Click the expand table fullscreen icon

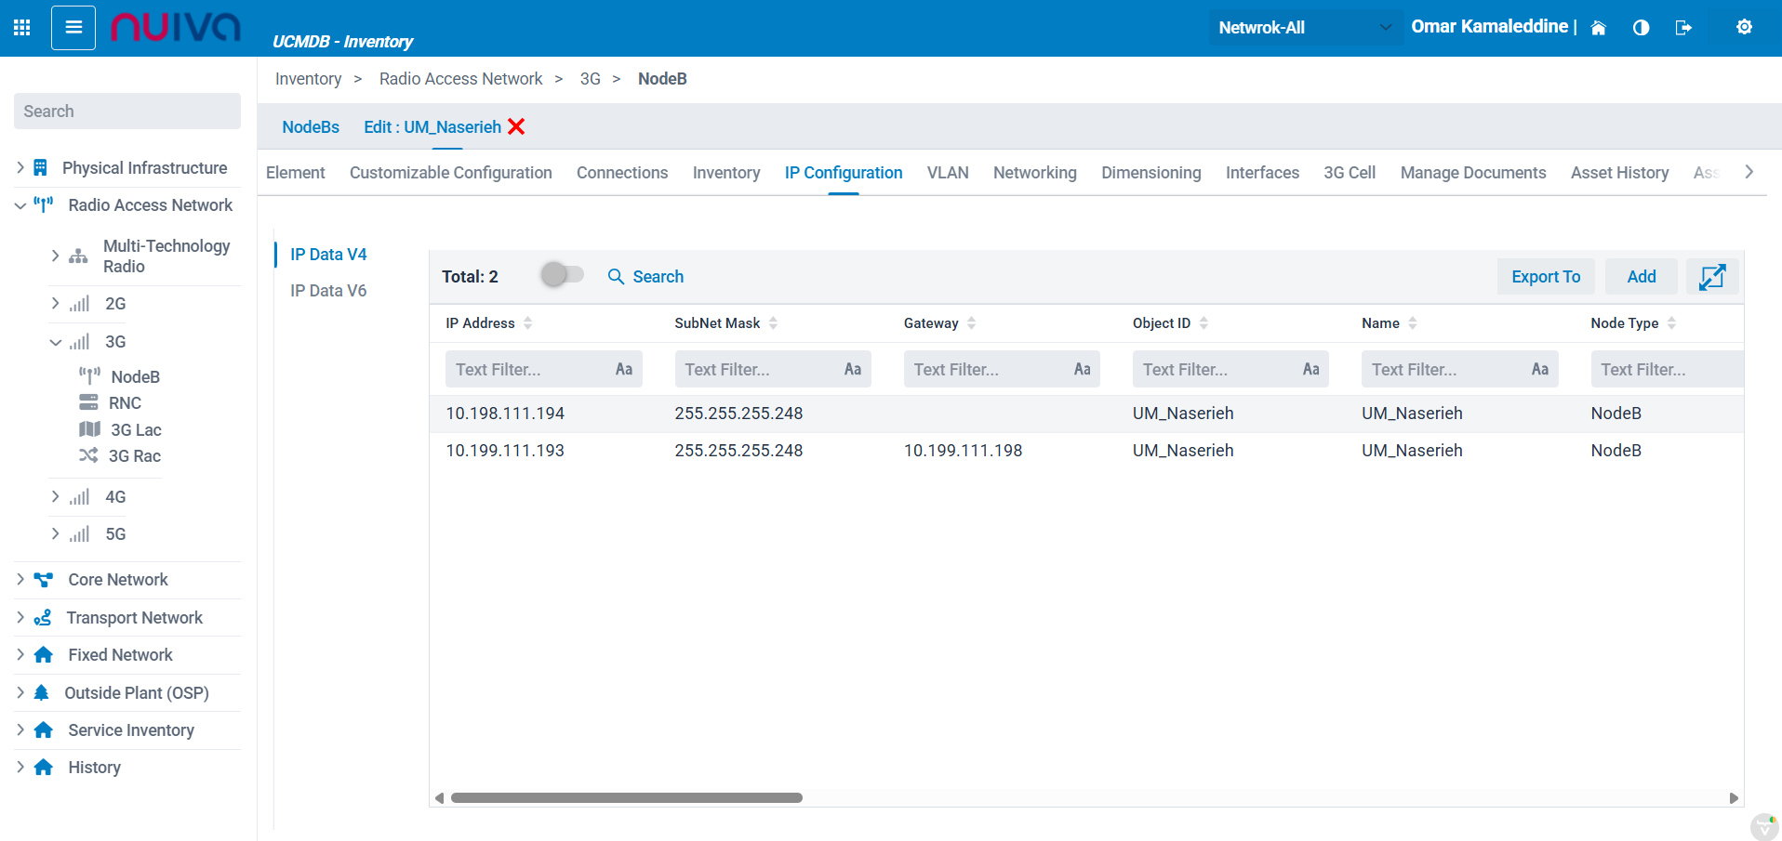(x=1711, y=277)
